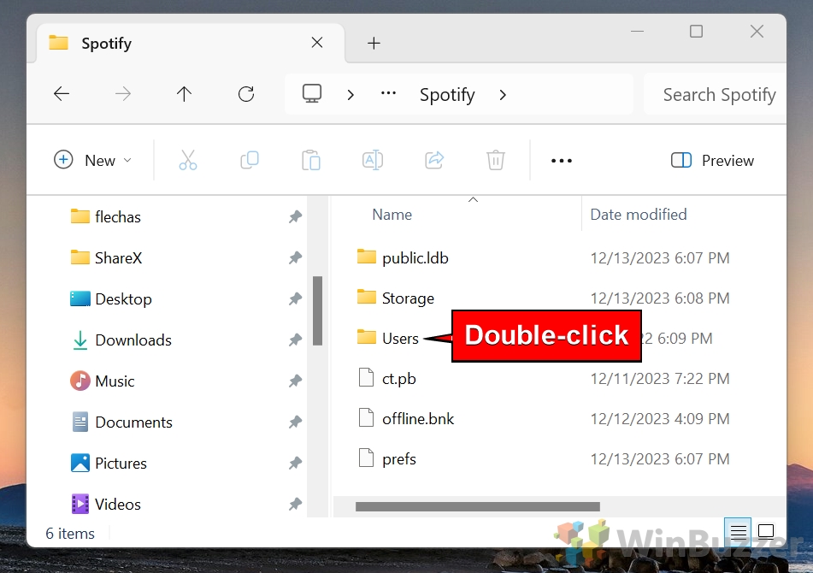Viewport: 813px width, 573px height.
Task: Click the horizontal scrollbar thumb
Action: click(478, 506)
